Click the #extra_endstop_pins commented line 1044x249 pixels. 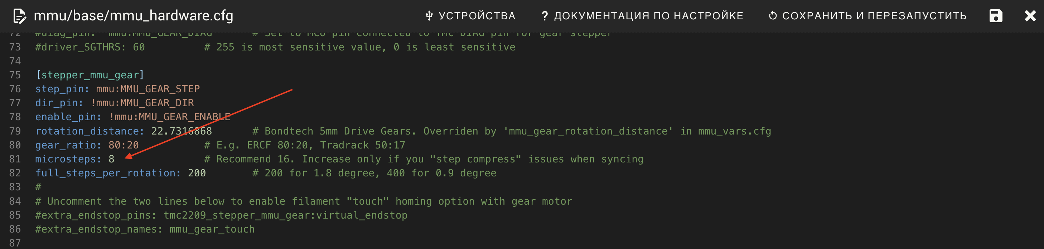pos(221,215)
